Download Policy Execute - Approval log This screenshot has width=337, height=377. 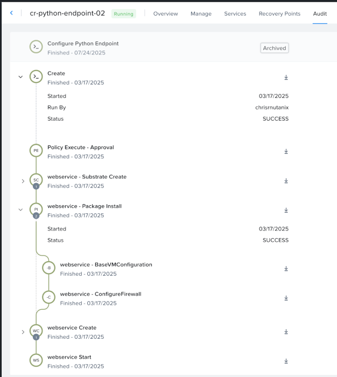pyautogui.click(x=286, y=151)
